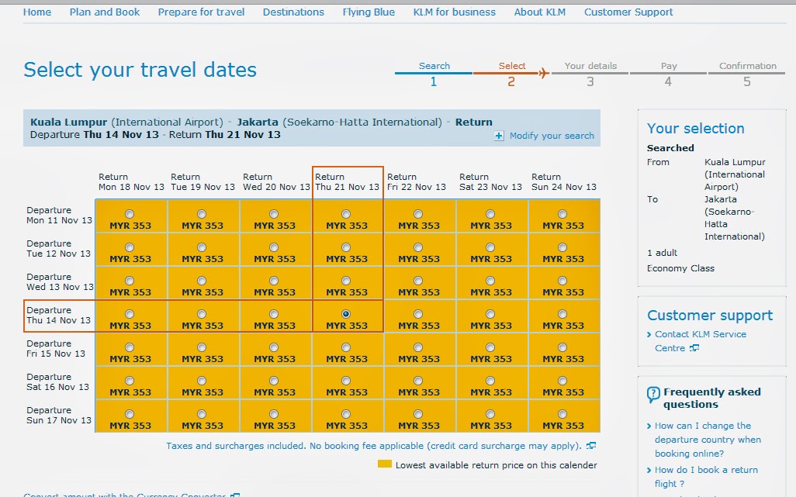Click the external-link icon next to Contact KLM Service Centre
Screen dimensions: 796x497
(x=694, y=348)
